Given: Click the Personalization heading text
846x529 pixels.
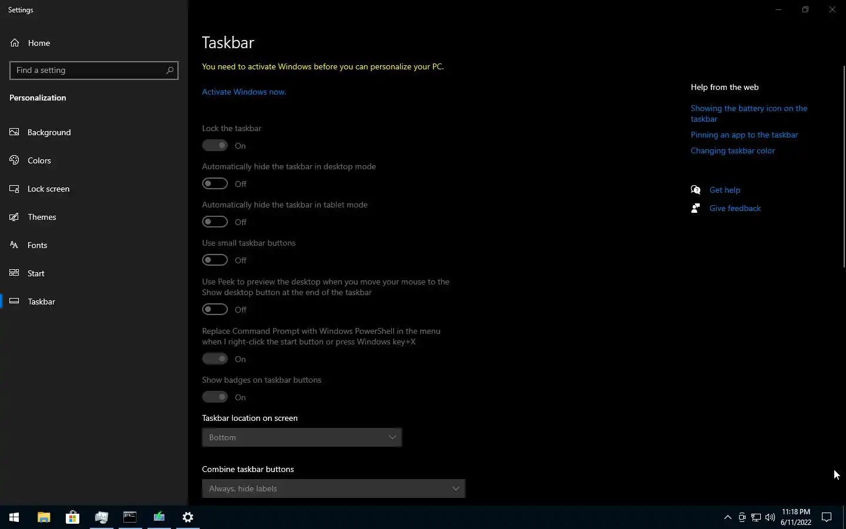Looking at the screenshot, I should pyautogui.click(x=38, y=98).
